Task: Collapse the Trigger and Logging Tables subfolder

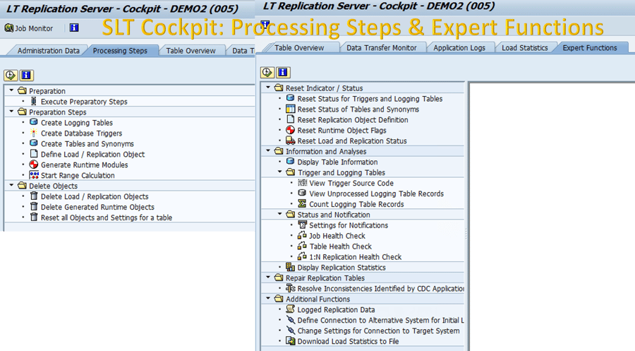Action: [280, 172]
